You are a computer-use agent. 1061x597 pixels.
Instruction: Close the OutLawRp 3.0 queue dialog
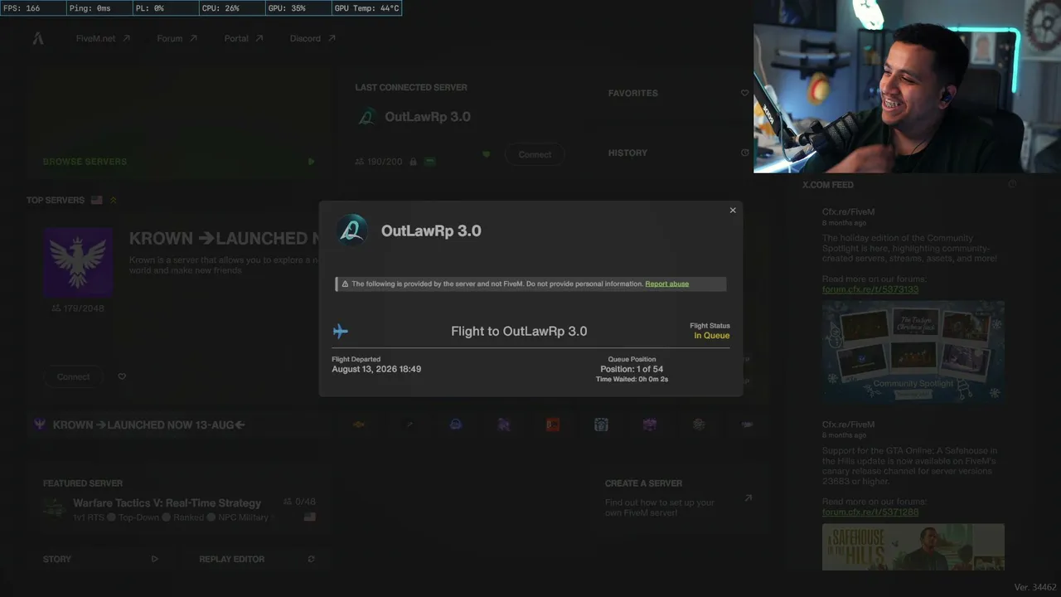point(733,211)
